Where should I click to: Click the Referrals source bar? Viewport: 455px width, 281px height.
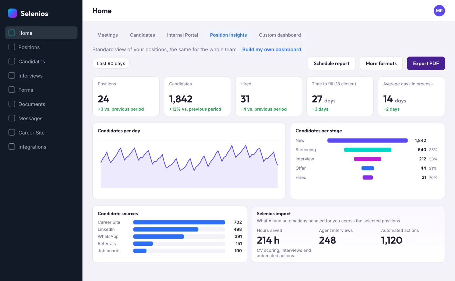click(143, 244)
